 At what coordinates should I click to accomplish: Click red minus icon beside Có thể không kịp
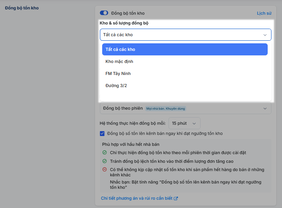(x=104, y=170)
